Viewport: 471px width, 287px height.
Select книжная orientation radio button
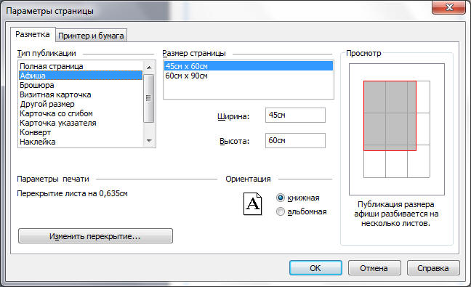click(x=281, y=198)
